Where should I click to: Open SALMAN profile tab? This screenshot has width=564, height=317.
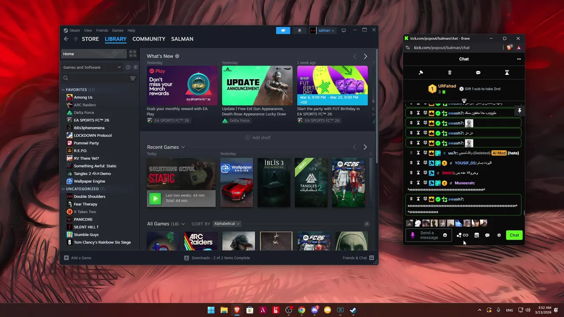182,39
